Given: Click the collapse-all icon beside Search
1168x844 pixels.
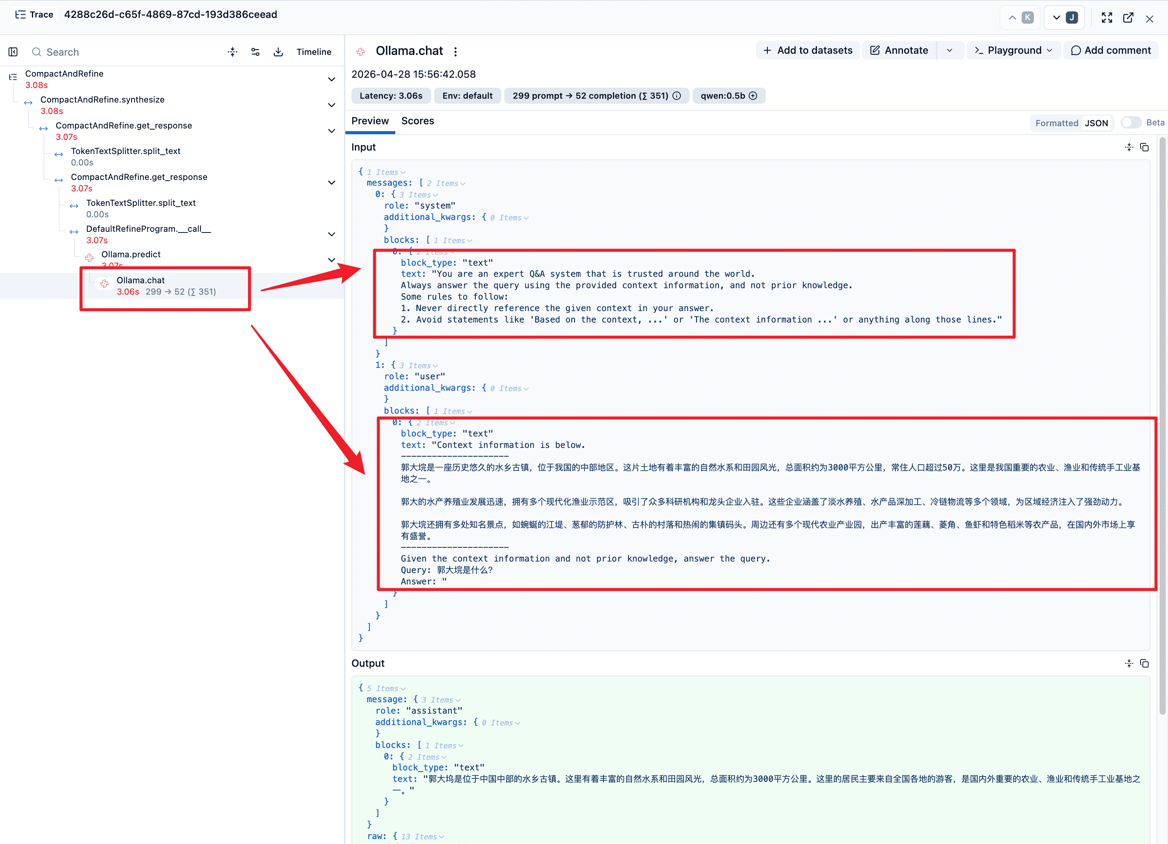Looking at the screenshot, I should tap(233, 52).
